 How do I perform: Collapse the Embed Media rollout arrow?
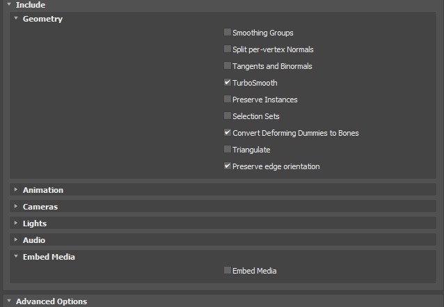click(16, 256)
